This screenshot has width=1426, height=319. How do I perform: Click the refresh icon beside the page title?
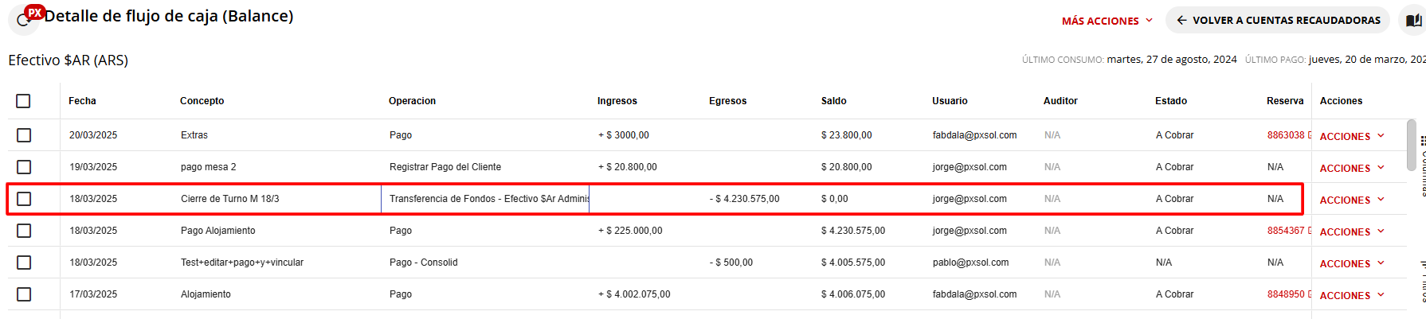click(23, 21)
